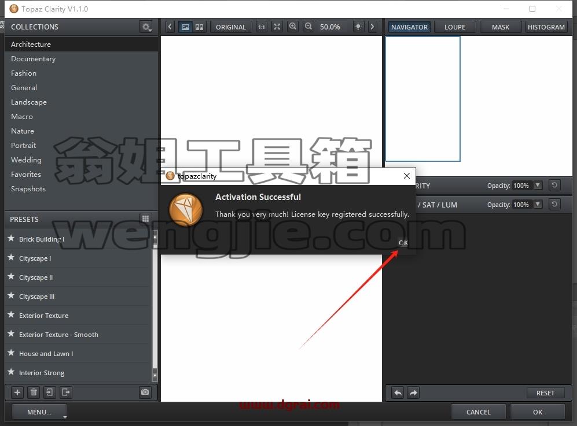The height and width of the screenshot is (426, 577).
Task: Open the MENU... button
Action: [x=39, y=412]
